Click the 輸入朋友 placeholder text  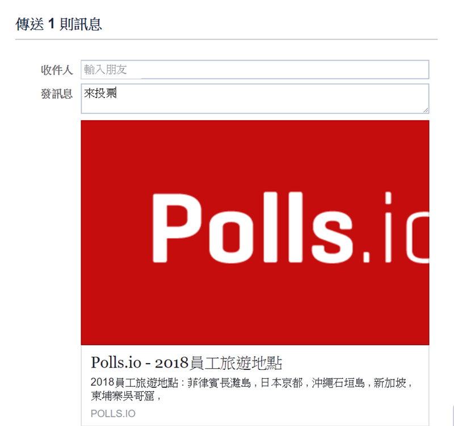(x=106, y=70)
